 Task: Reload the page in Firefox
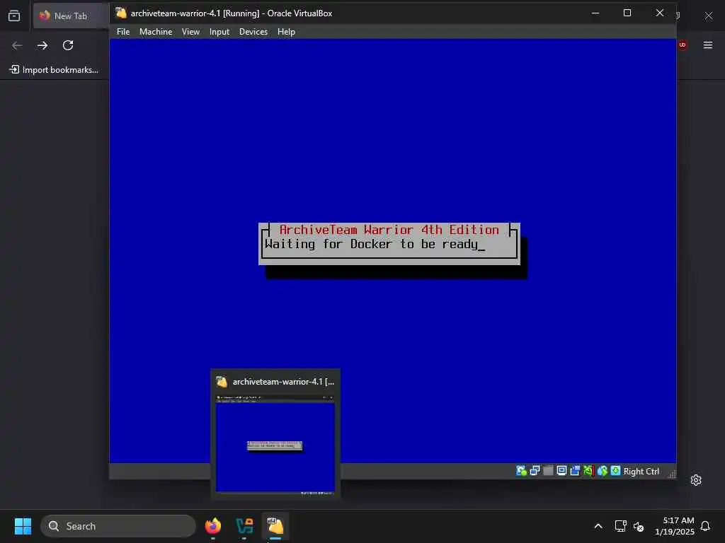point(68,45)
